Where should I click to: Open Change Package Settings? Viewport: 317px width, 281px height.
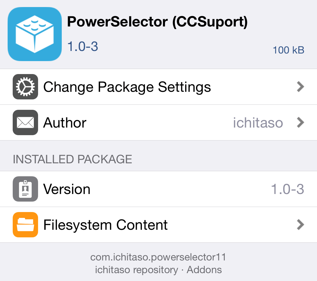127,87
